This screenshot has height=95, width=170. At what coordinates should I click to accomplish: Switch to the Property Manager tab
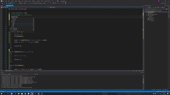pyautogui.click(x=159, y=90)
